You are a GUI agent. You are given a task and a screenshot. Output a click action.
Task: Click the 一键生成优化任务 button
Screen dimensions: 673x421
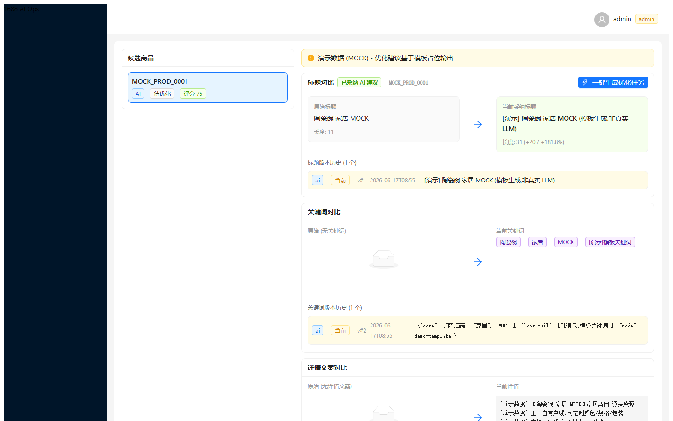(613, 82)
